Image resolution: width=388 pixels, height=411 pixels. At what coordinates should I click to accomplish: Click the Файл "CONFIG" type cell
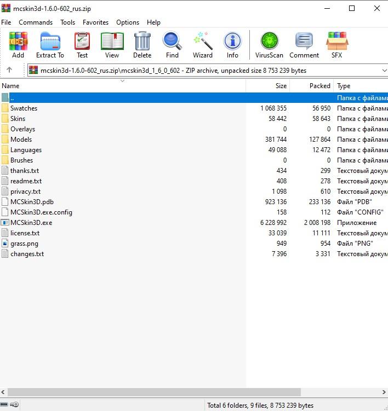360,212
